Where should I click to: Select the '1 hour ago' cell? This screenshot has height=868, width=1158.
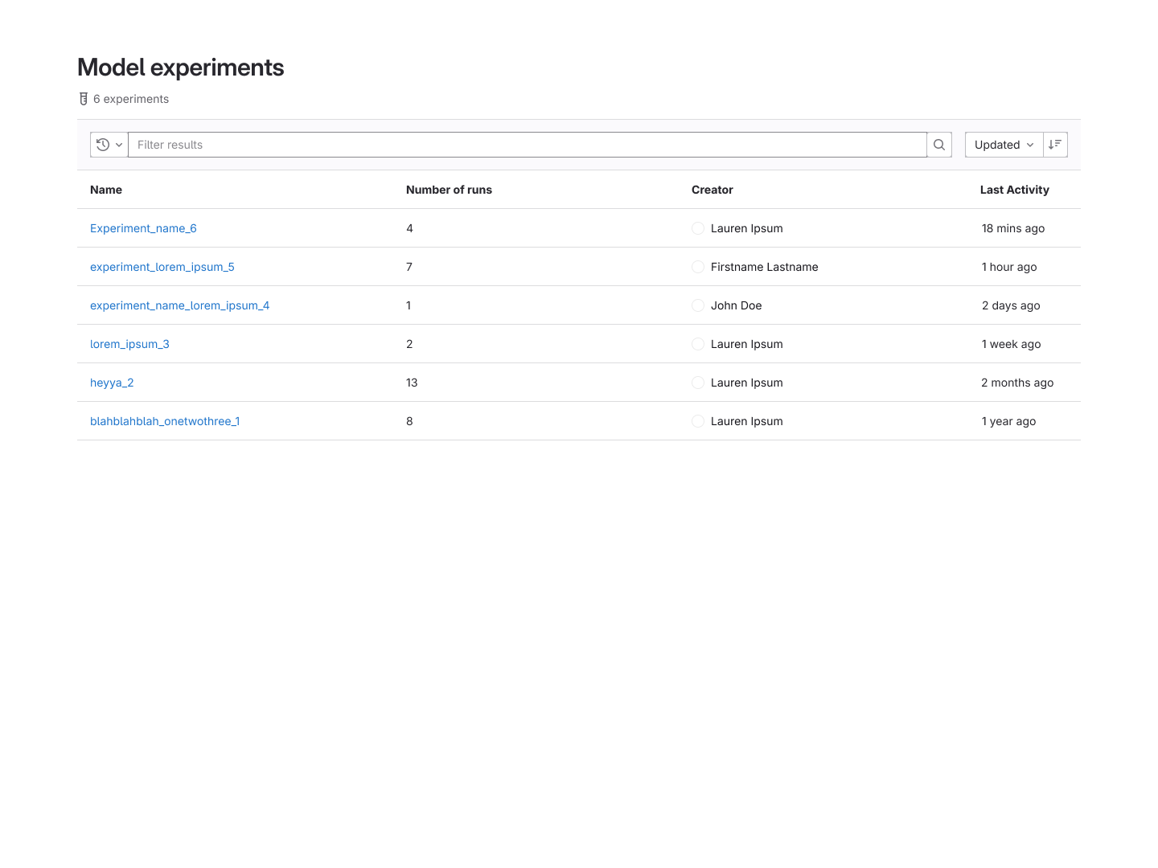point(1009,267)
